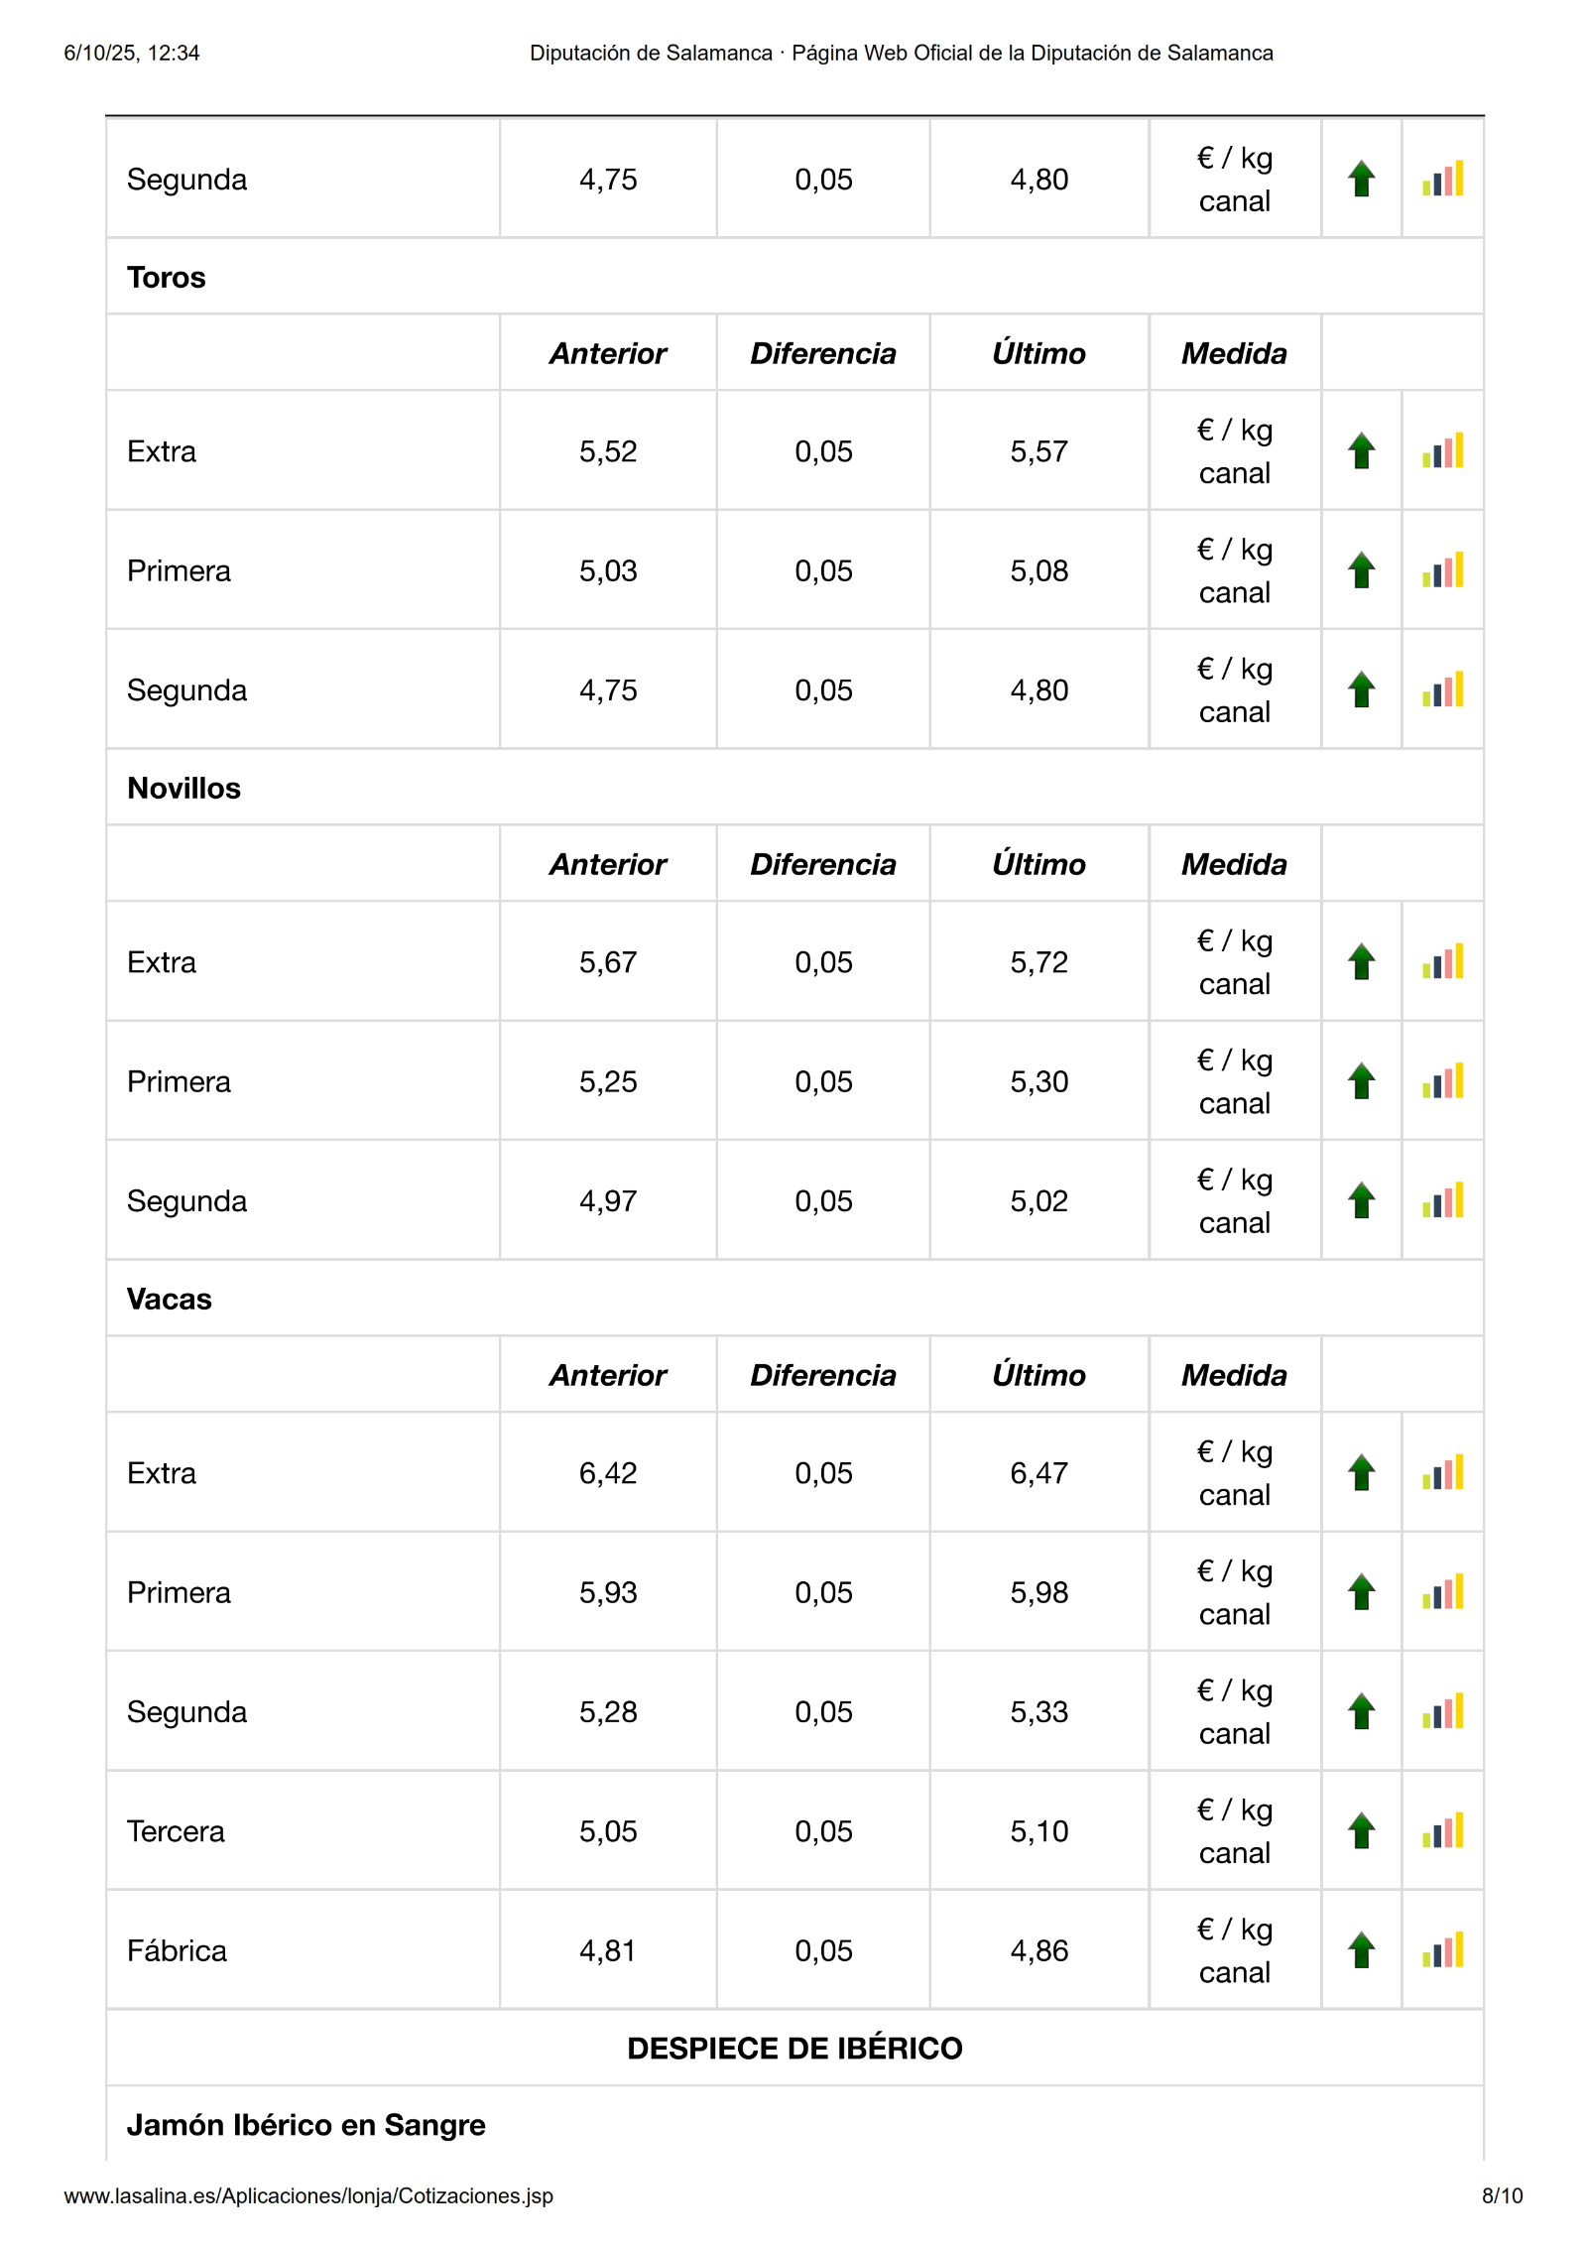Screen dimensions: 1587x2246
Task: Click green up arrow for Toros Segunda
Action: point(1362,689)
